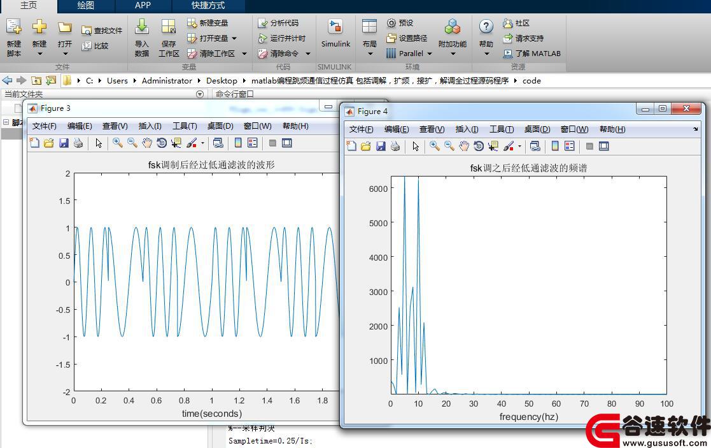Open 设置路径 set path dialog
Screen dimensions: 711x448
tap(407, 38)
